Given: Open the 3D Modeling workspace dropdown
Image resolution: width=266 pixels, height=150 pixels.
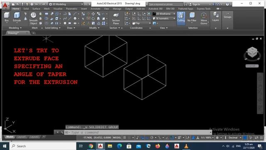Looking at the screenshot, I should (66, 4).
